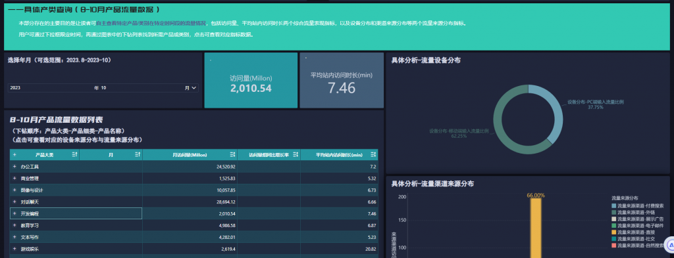674x258 pixels.
Task: Click the 2,619.4 visits cell
Action: pos(190,249)
